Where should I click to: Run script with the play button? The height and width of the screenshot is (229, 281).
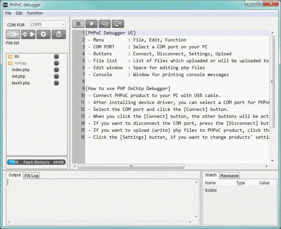[x=92, y=24]
